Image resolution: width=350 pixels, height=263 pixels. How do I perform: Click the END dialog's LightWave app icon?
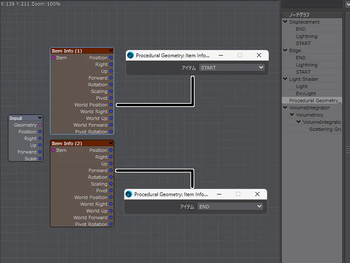tap(129, 194)
